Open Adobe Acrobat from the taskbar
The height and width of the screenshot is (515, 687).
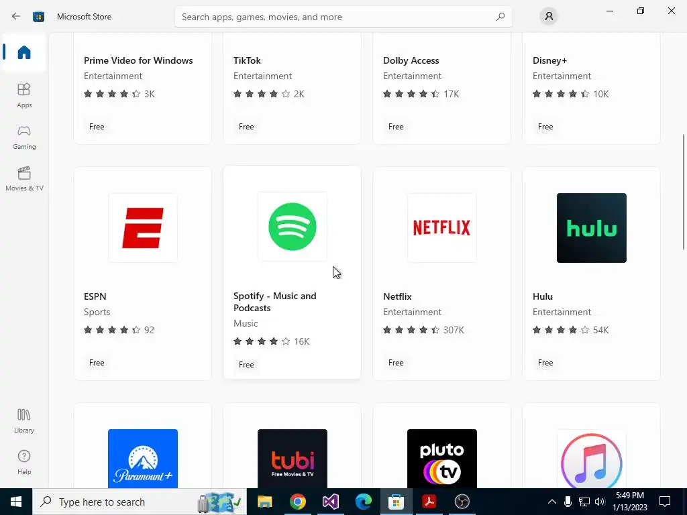click(429, 502)
